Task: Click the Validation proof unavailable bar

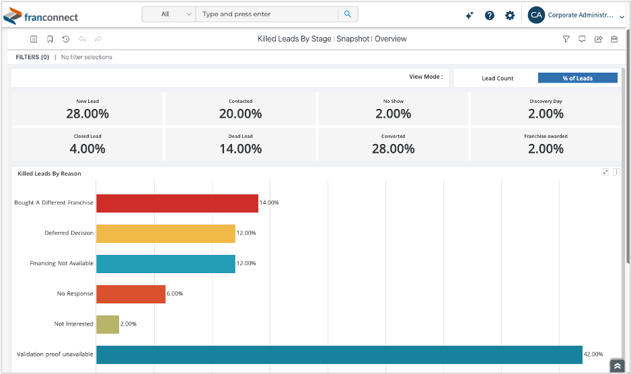Action: [338, 354]
